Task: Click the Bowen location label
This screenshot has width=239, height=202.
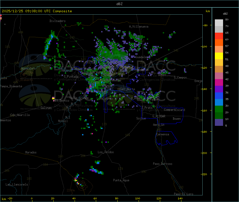Action: point(177,119)
